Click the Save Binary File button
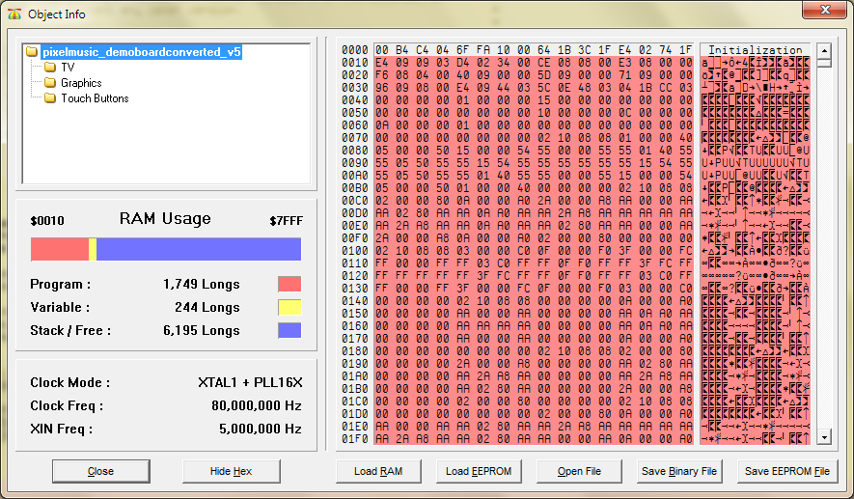 tap(679, 471)
